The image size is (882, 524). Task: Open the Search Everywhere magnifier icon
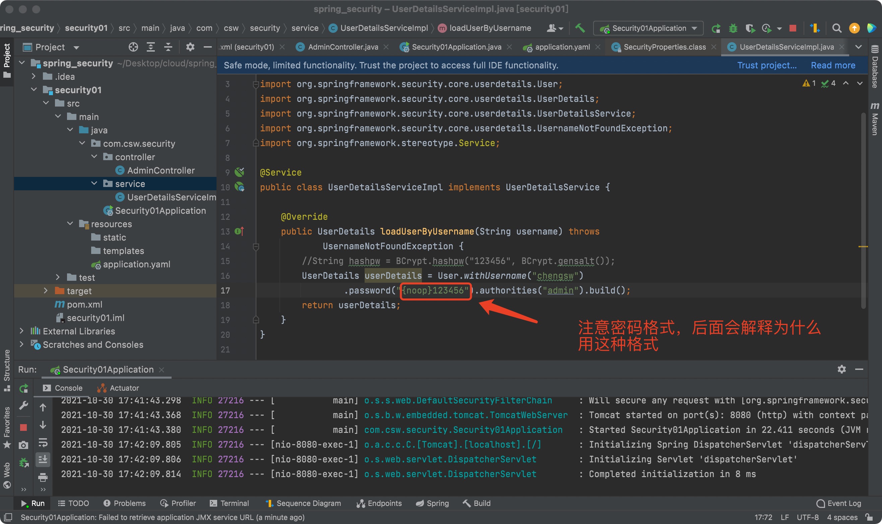[836, 28]
